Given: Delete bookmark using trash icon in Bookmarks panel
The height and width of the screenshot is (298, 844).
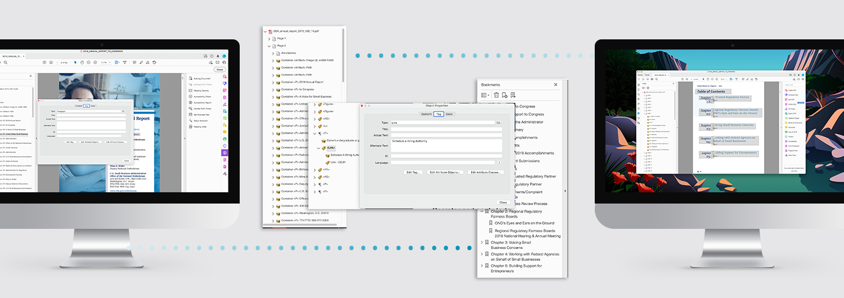Looking at the screenshot, I should [x=496, y=95].
